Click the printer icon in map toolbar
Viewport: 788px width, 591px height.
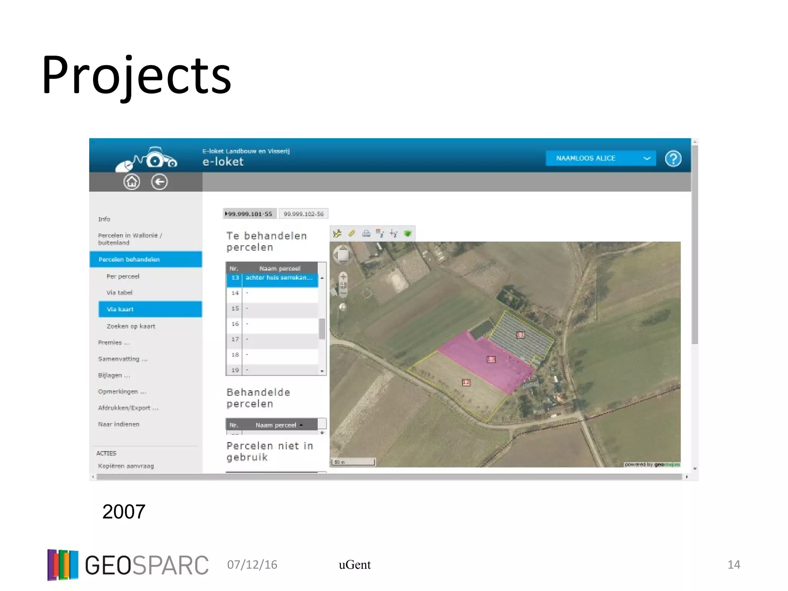click(x=366, y=234)
